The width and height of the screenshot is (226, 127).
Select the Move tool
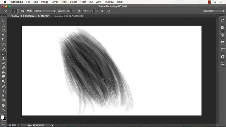3,21
